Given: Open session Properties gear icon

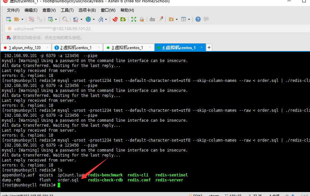Looking at the screenshot, I should 50,19.
